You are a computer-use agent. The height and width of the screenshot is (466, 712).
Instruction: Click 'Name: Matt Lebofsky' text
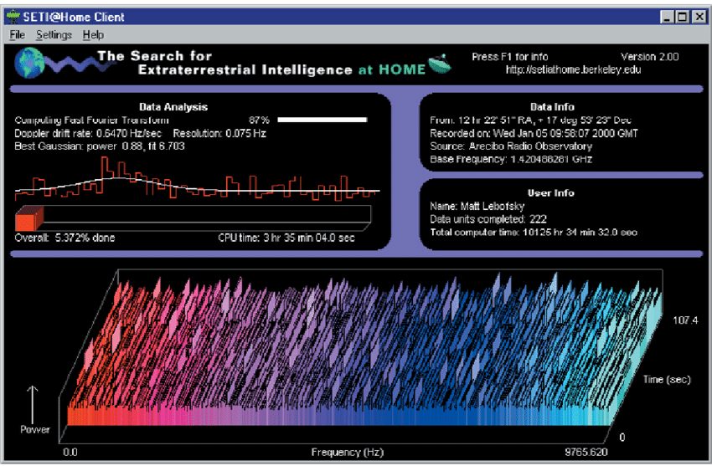(477, 207)
